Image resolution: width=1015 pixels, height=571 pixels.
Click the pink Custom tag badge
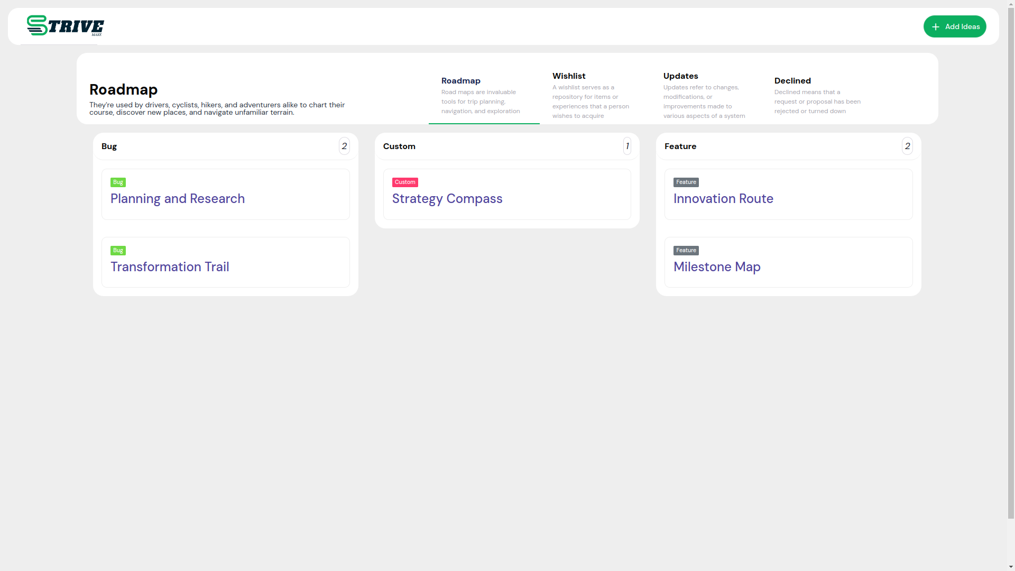pos(405,182)
